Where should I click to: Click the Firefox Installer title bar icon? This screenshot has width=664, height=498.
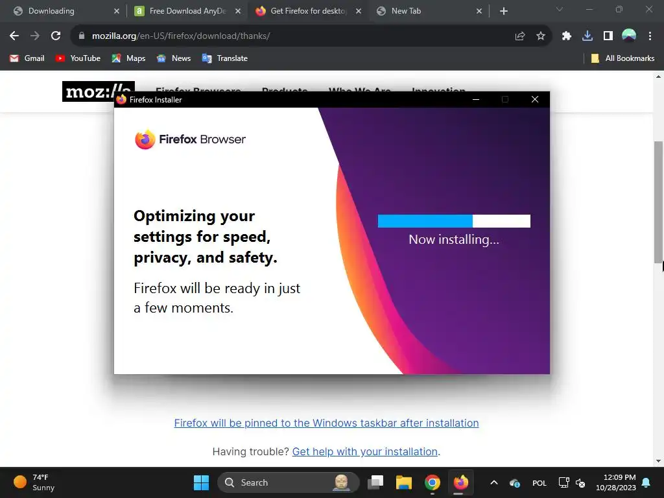(x=121, y=99)
